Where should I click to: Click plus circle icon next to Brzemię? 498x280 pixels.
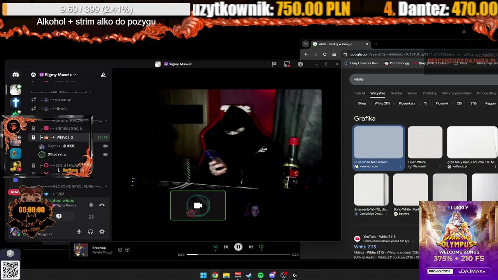tap(127, 250)
